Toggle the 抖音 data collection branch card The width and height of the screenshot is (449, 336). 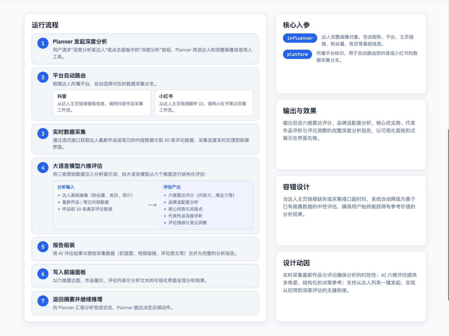(x=102, y=103)
